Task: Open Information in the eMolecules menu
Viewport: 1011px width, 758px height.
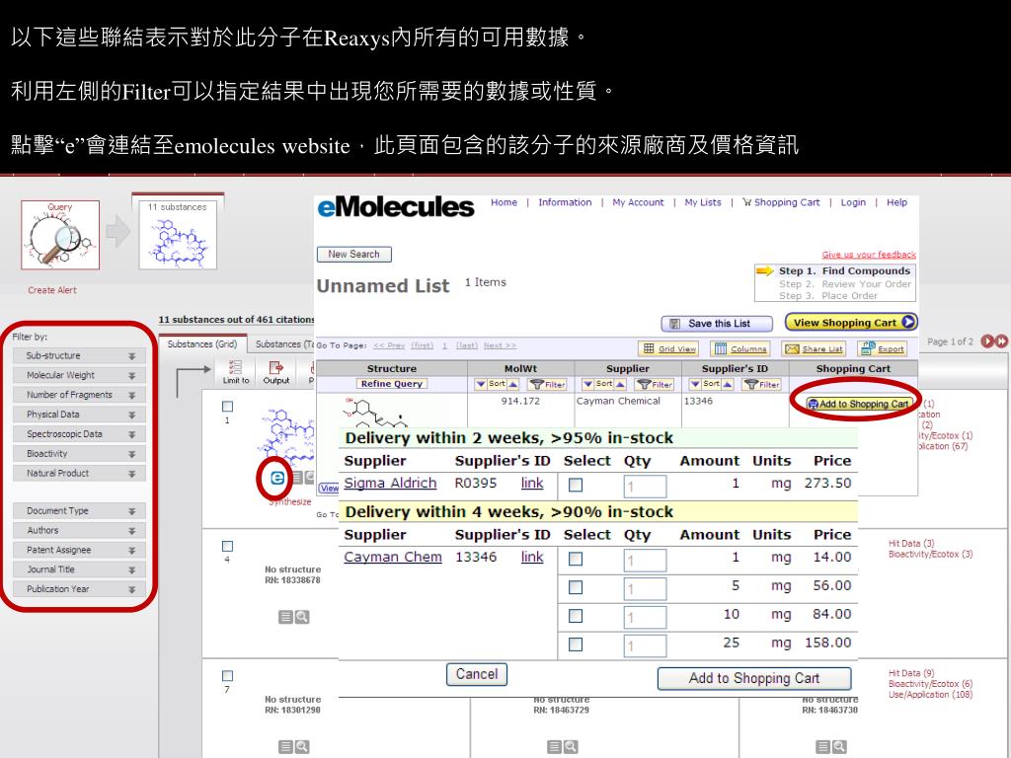Action: tap(565, 202)
